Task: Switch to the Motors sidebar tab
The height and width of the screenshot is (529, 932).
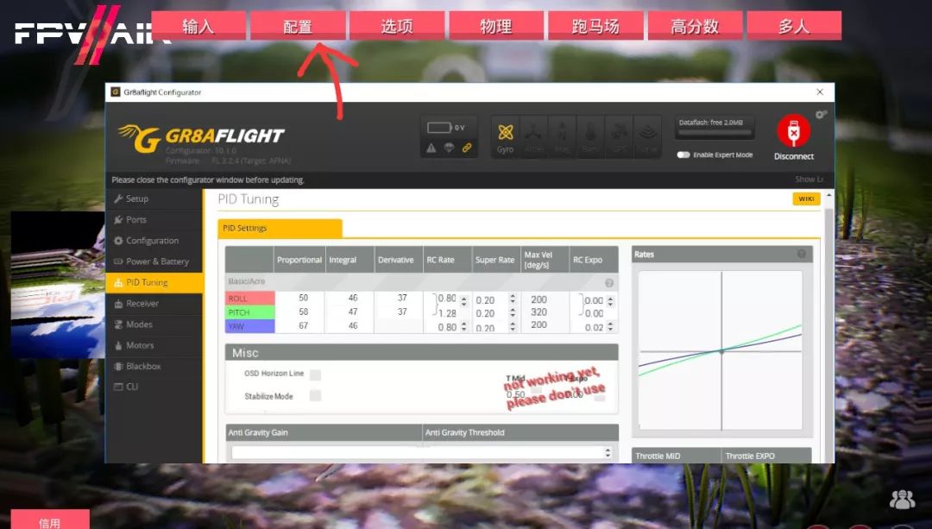Action: [139, 345]
